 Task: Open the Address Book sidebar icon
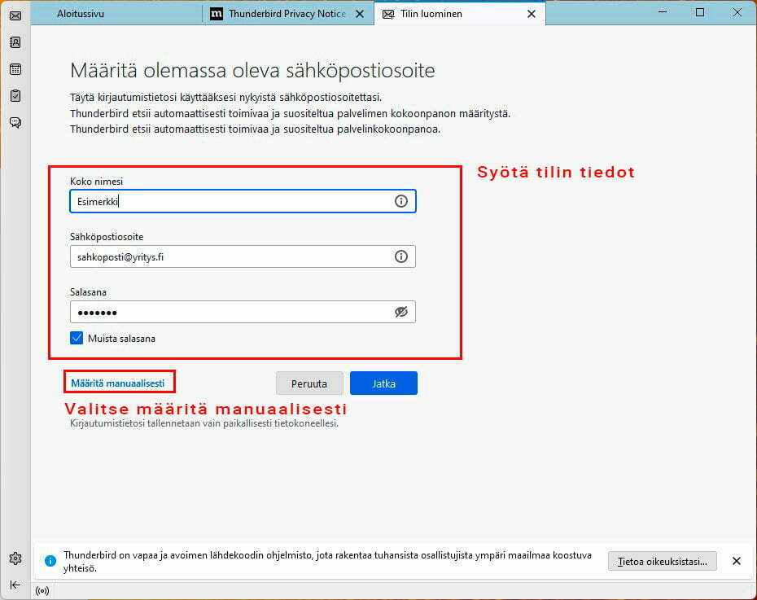coord(15,42)
